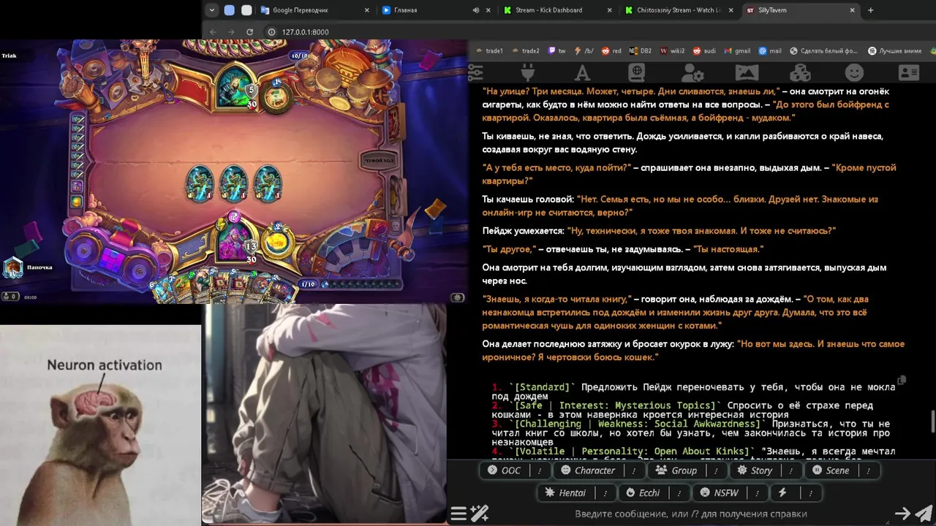936x526 pixels.
Task: Open the trade2 bookmark
Action: click(x=525, y=51)
